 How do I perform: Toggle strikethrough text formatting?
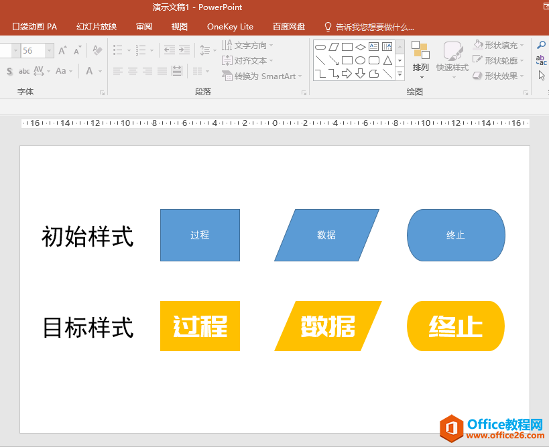tap(24, 71)
